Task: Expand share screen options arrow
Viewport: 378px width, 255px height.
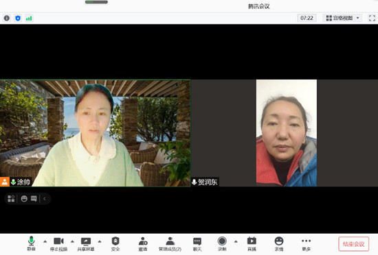Action: [x=100, y=241]
